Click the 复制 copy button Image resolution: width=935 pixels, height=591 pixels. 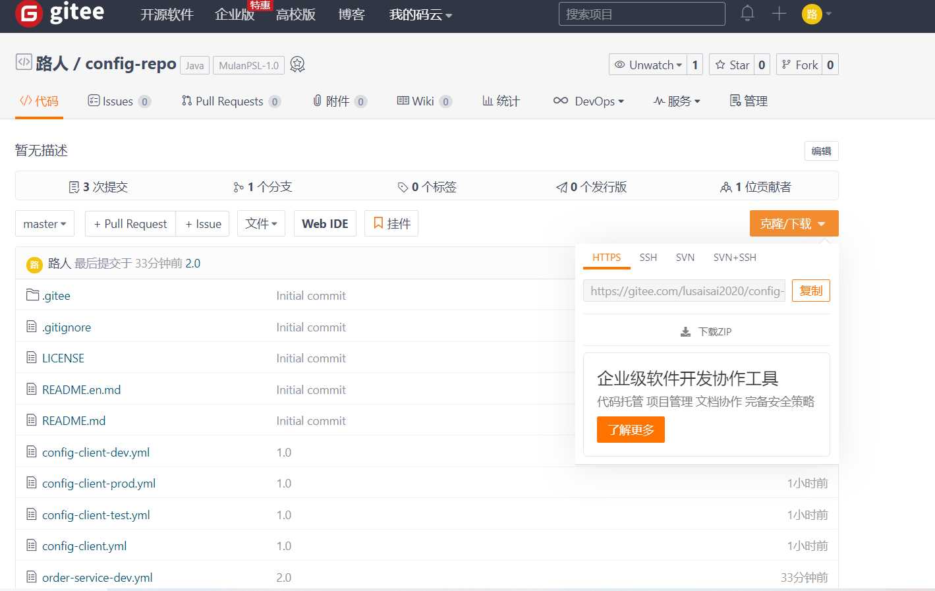point(811,291)
